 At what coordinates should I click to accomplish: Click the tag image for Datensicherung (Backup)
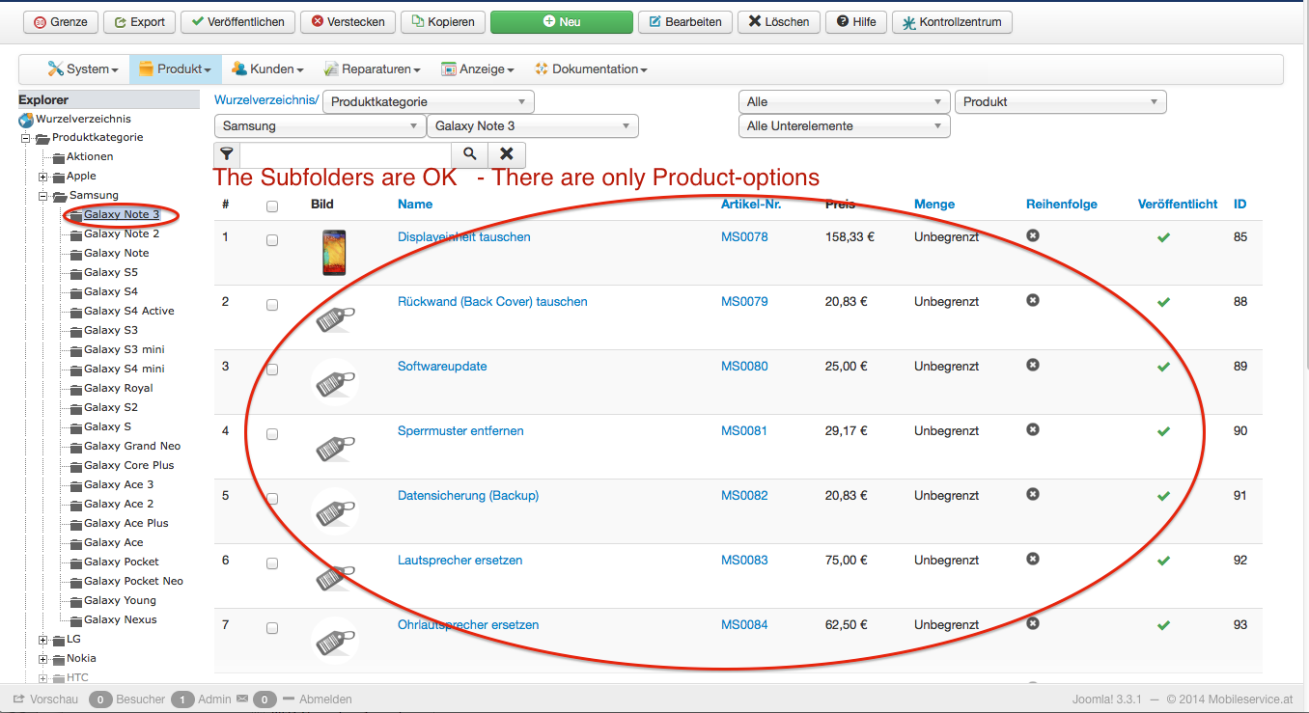[335, 511]
